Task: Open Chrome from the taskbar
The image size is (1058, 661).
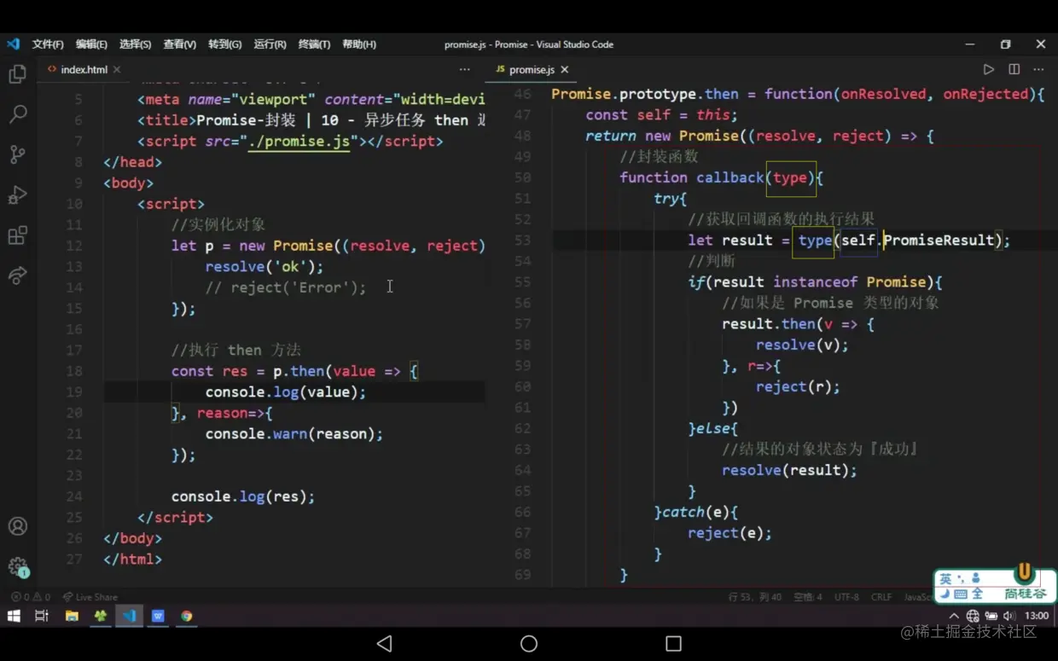Action: [186, 616]
